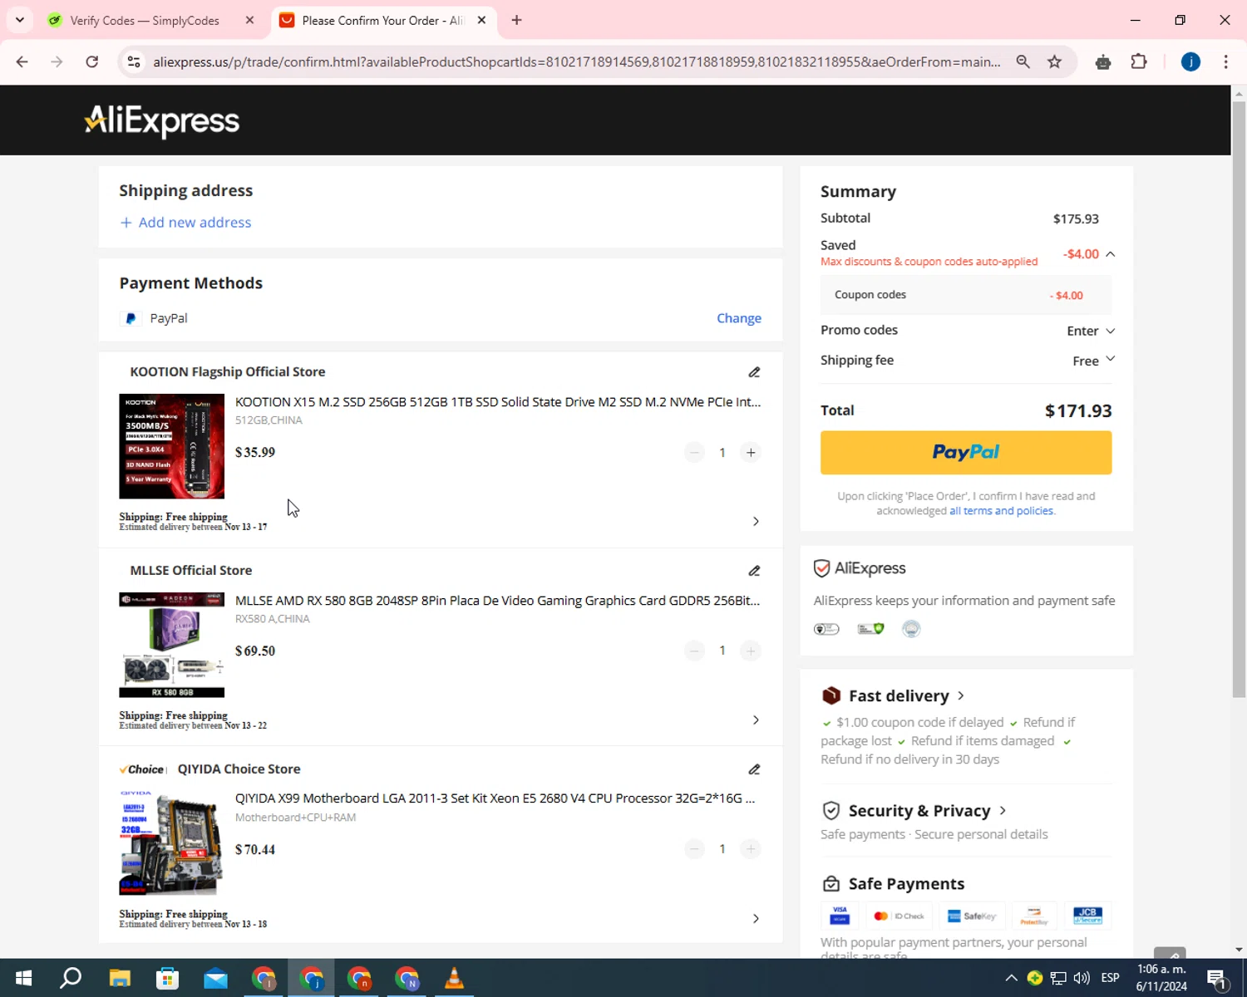Screen dimensions: 1247x997
Task: View site information icon in address bar
Action: tap(133, 61)
